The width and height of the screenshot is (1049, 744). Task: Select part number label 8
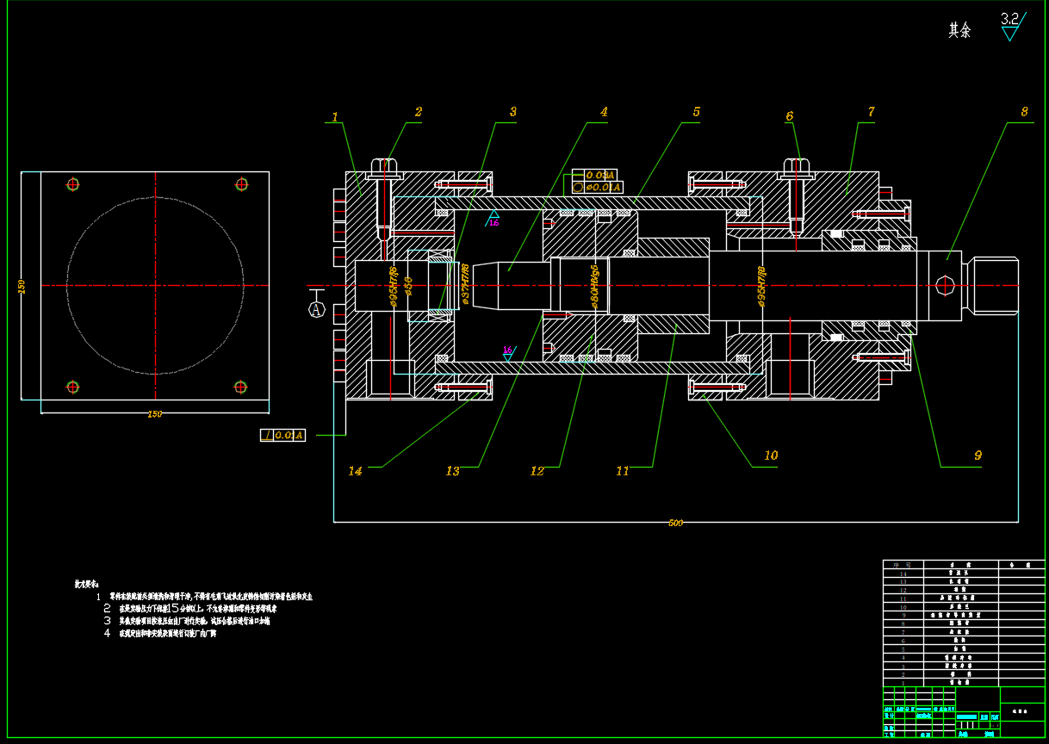1024,112
